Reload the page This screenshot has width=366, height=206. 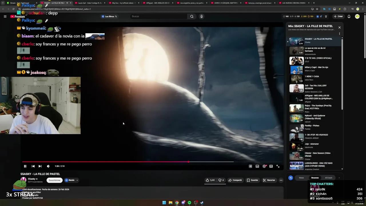pyautogui.click(x=13, y=9)
